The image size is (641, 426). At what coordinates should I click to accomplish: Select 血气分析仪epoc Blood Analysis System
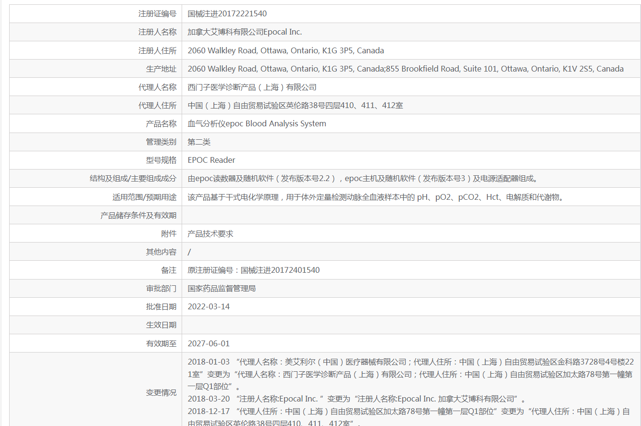pyautogui.click(x=257, y=123)
